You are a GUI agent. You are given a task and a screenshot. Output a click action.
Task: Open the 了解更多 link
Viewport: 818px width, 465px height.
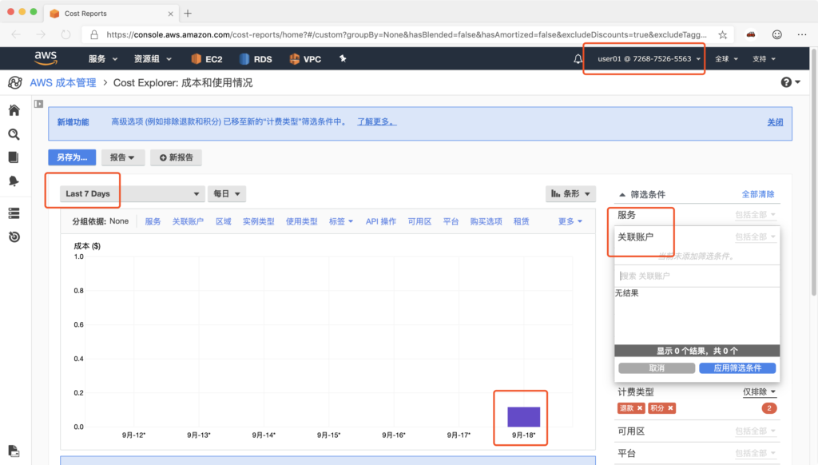click(377, 121)
